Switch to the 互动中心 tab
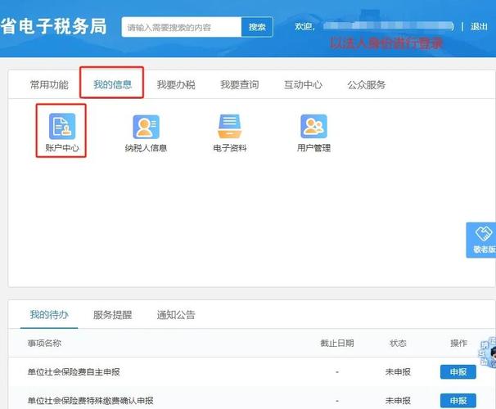Image resolution: width=496 pixels, height=409 pixels. (x=303, y=85)
